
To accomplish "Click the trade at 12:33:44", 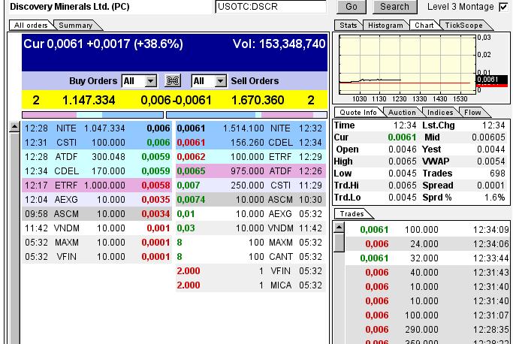I will click(x=427, y=258).
